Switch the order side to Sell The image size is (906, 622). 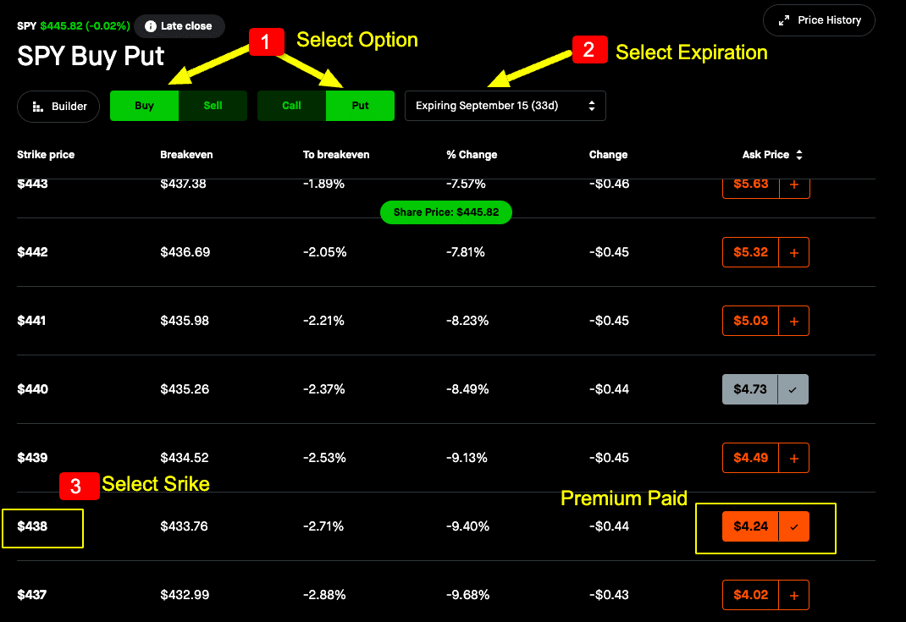click(x=213, y=106)
